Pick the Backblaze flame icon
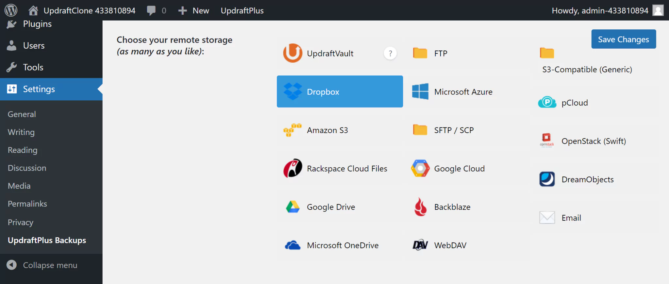The image size is (669, 284). [x=420, y=207]
